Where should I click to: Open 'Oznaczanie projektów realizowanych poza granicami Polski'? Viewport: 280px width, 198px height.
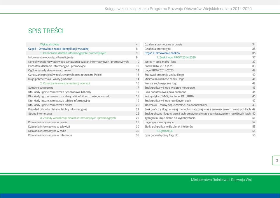pyautogui.click(x=65, y=75)
